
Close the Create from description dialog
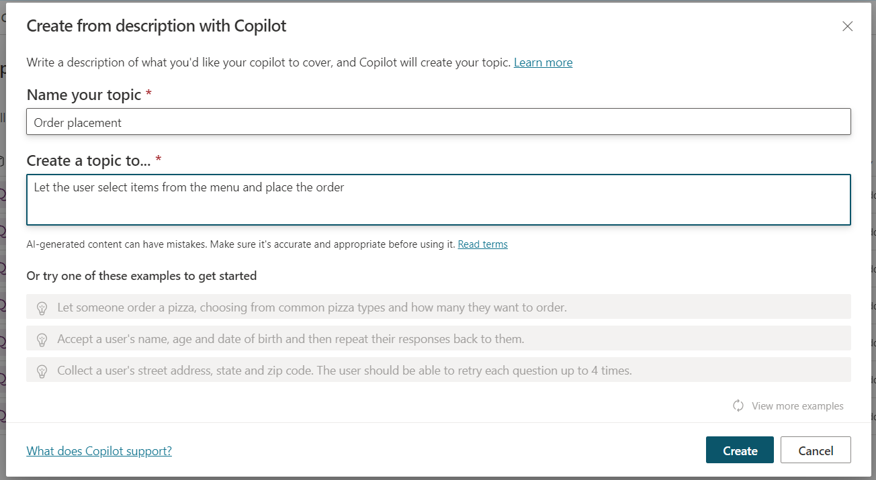click(848, 27)
